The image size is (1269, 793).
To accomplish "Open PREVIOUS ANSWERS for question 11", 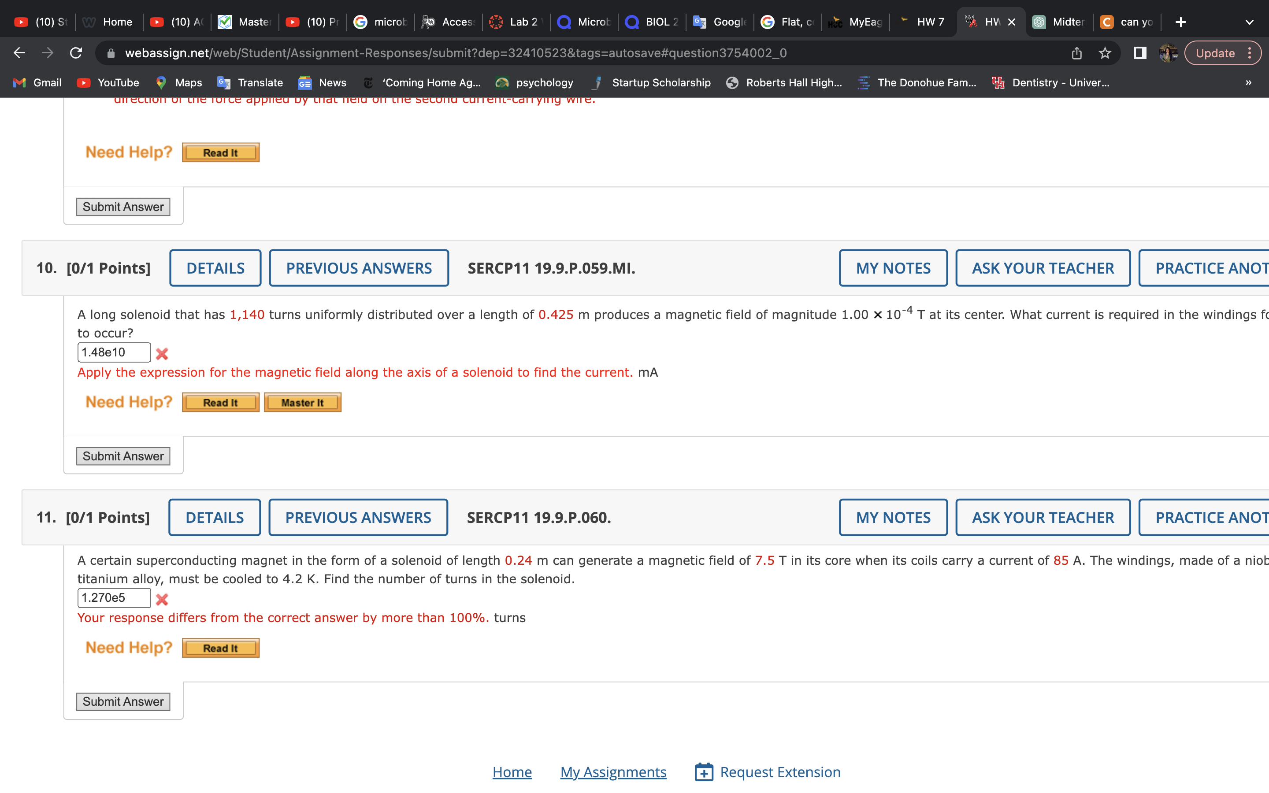I will [x=358, y=517].
